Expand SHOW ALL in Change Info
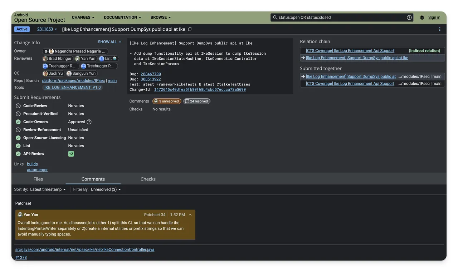This screenshot has width=458, height=272. point(109,42)
